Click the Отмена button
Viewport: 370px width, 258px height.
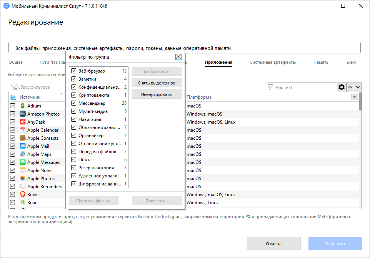[273, 244]
